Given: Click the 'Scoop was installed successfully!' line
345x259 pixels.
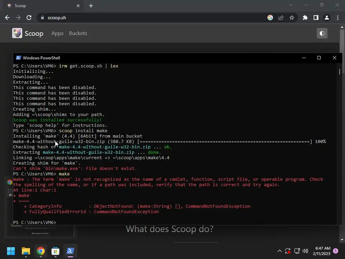Looking at the screenshot, I should pos(57,120).
